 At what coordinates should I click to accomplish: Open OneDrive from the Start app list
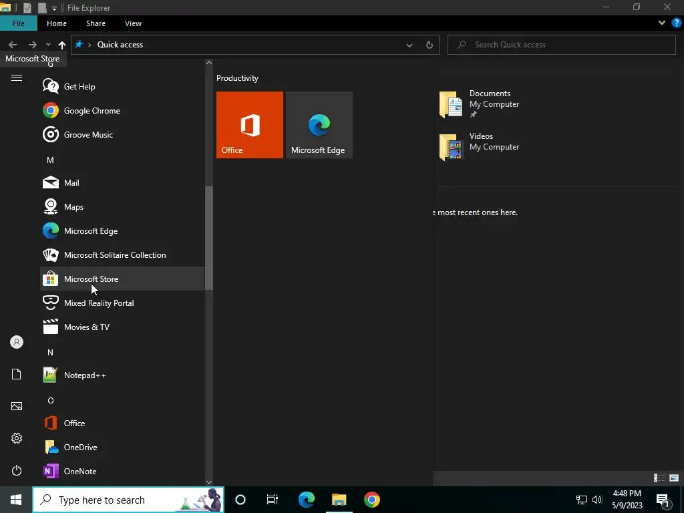[x=122, y=447]
